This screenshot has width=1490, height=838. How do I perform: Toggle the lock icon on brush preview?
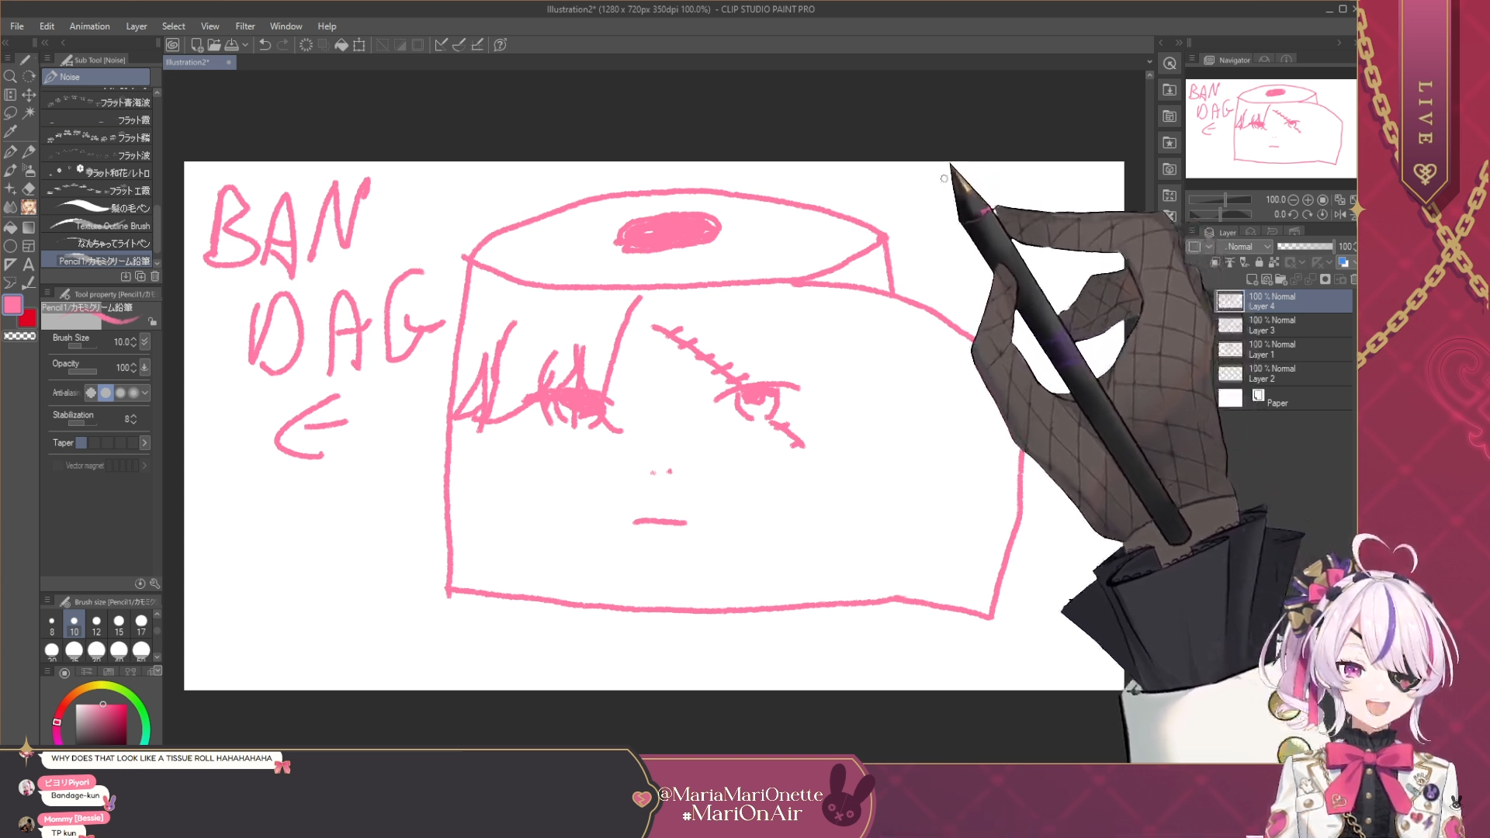[152, 321]
